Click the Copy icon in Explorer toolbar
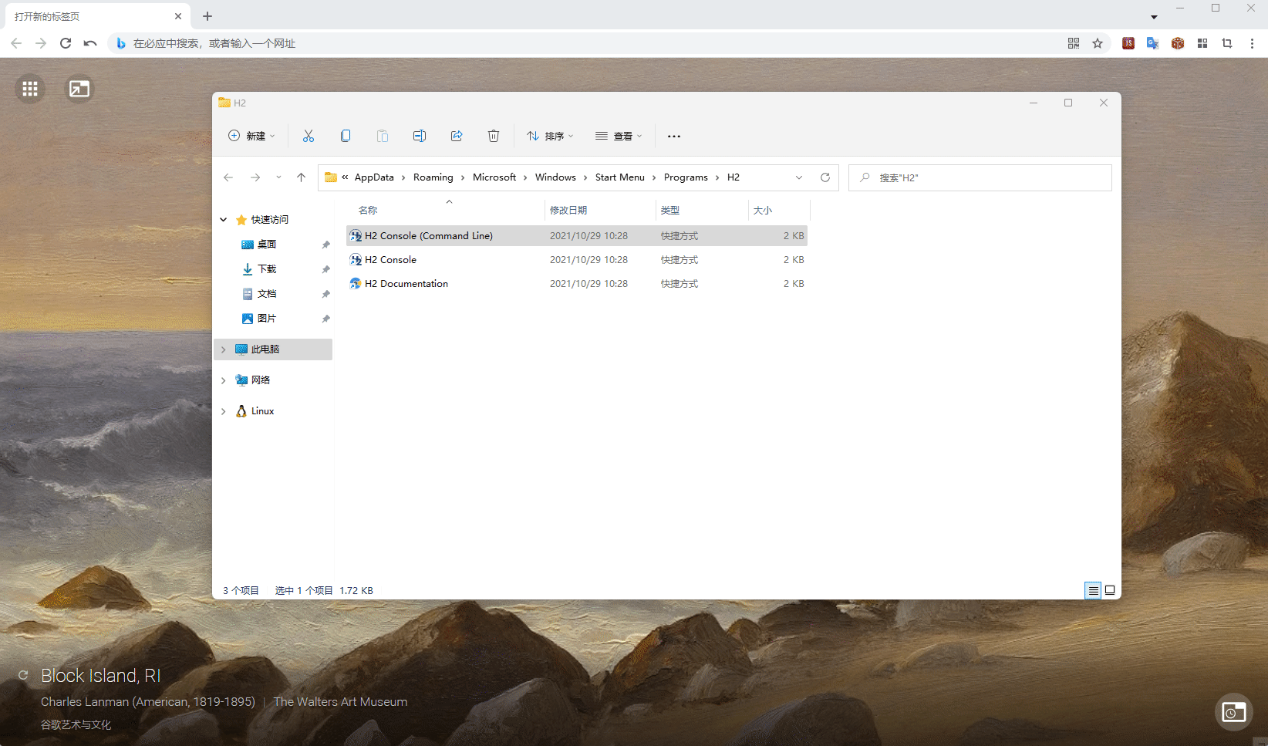Image resolution: width=1268 pixels, height=746 pixels. 346,136
